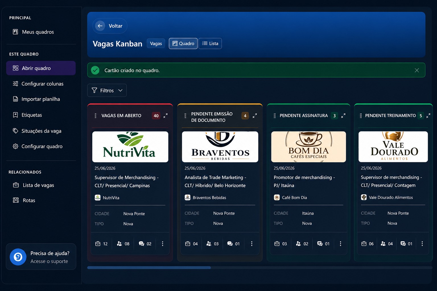
Task: Click candidates icon on Café Bom Dia card
Action: [298, 244]
